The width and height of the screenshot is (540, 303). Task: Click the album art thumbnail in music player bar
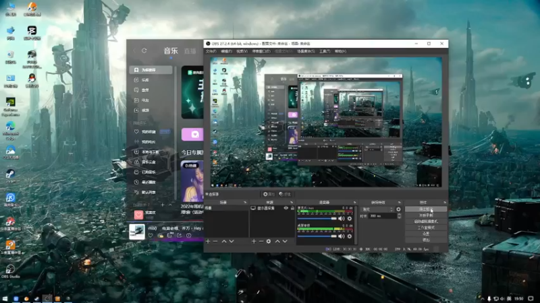click(x=137, y=231)
